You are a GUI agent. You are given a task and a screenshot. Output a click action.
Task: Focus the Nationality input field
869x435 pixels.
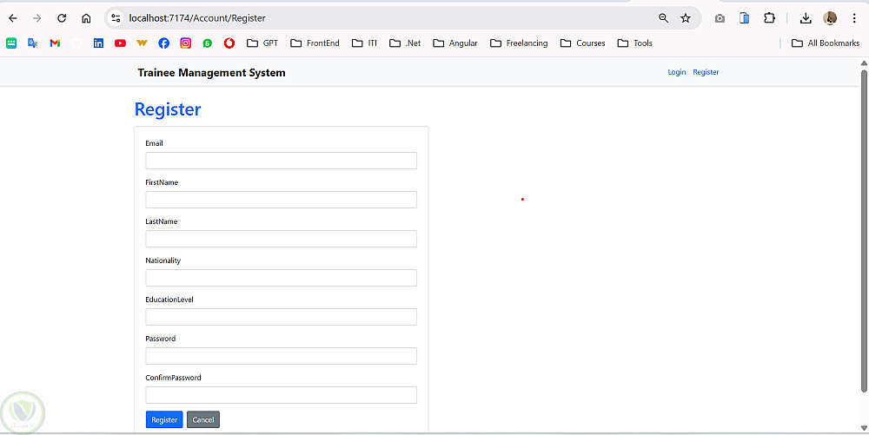(x=281, y=278)
